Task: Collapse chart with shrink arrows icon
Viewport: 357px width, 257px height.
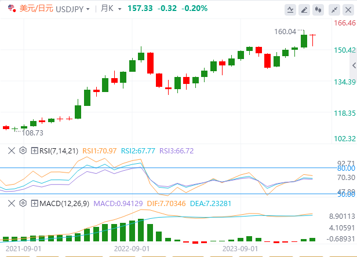Action: click(334, 10)
